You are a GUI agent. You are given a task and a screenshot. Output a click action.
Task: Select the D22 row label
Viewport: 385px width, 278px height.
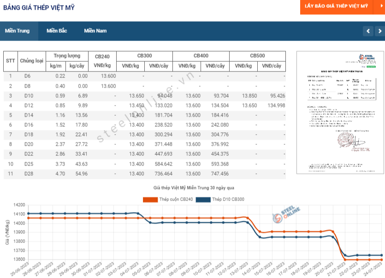click(x=29, y=154)
